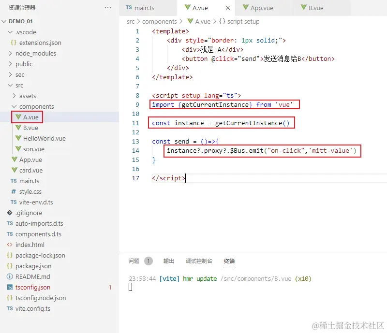Select the 终端 terminal panel tab
Viewport: 387px width, 333px height.
tap(229, 261)
